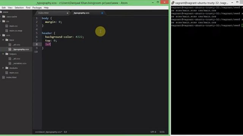Collapse the base folder arrow

pyautogui.click(x=3, y=40)
